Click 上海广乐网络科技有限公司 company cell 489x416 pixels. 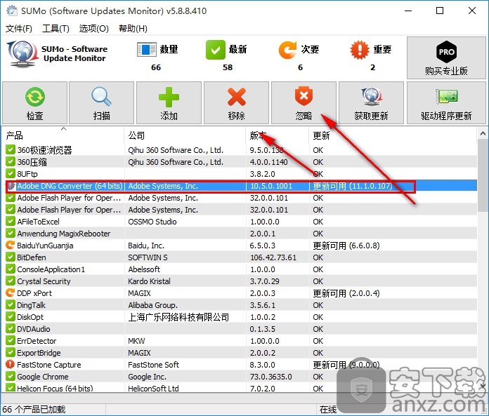coord(178,317)
